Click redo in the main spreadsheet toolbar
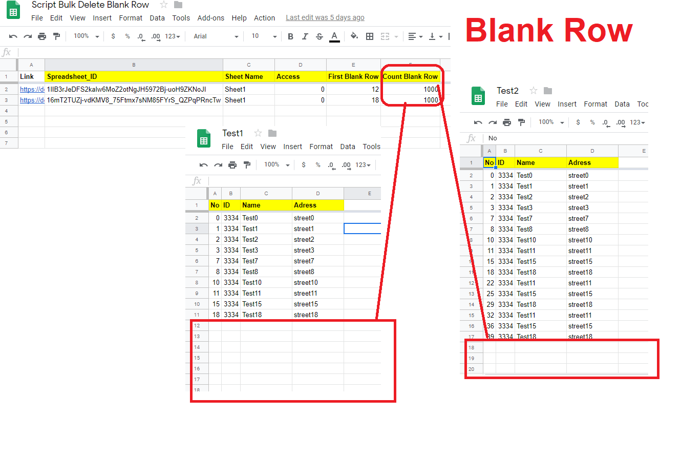The width and height of the screenshot is (681, 458). (28, 36)
